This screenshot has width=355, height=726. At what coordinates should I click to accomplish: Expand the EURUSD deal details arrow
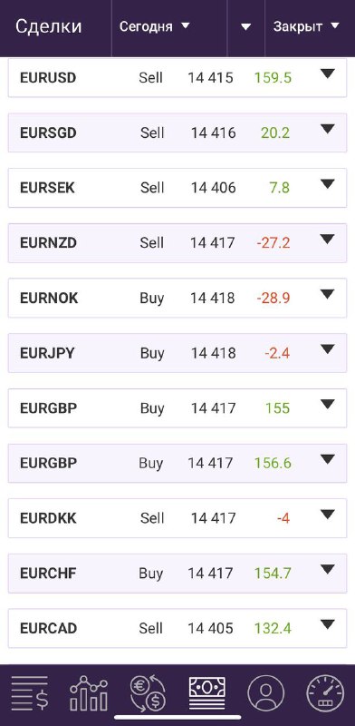coord(327,74)
